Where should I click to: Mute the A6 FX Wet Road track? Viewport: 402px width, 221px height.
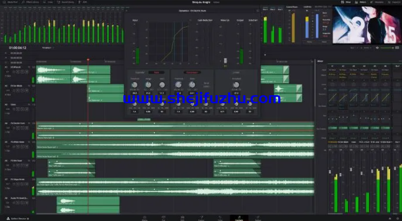[26, 165]
